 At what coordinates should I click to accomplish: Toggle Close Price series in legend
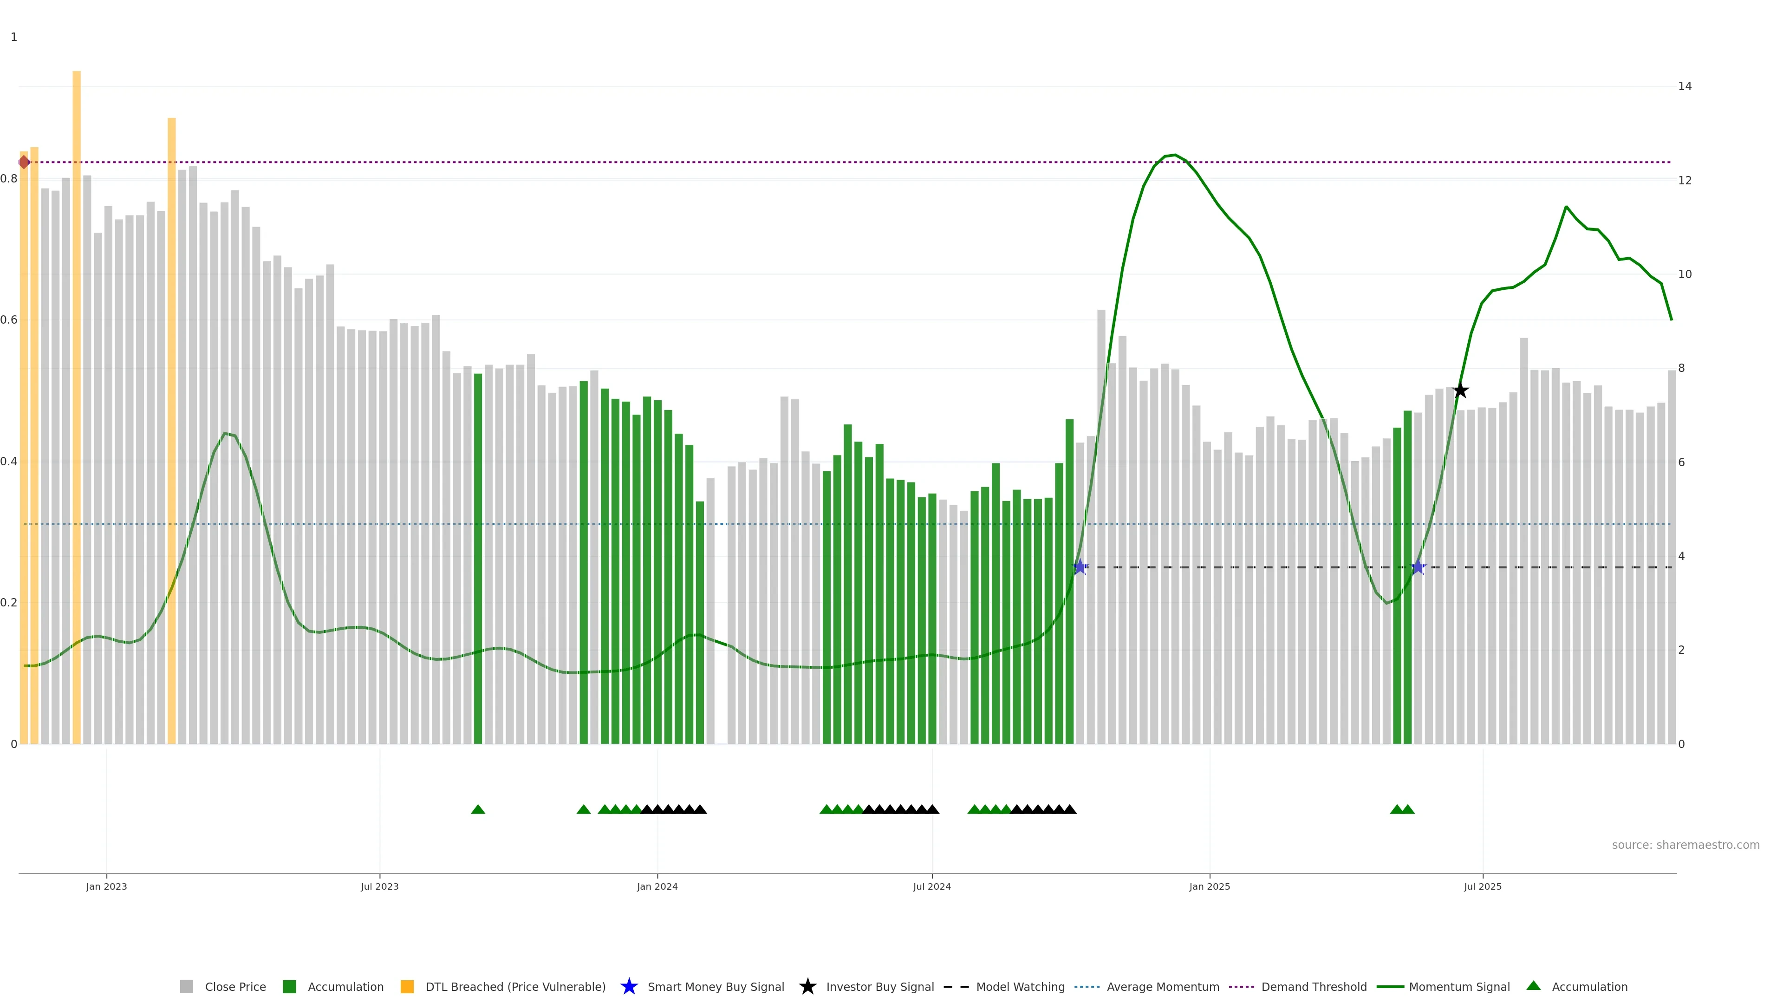click(x=234, y=986)
